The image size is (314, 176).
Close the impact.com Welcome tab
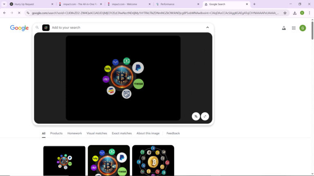150,4
